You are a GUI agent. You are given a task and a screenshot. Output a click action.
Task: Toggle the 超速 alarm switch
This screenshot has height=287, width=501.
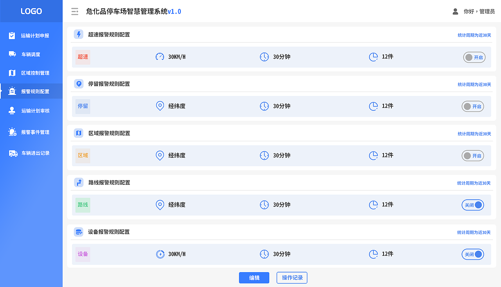tap(474, 57)
